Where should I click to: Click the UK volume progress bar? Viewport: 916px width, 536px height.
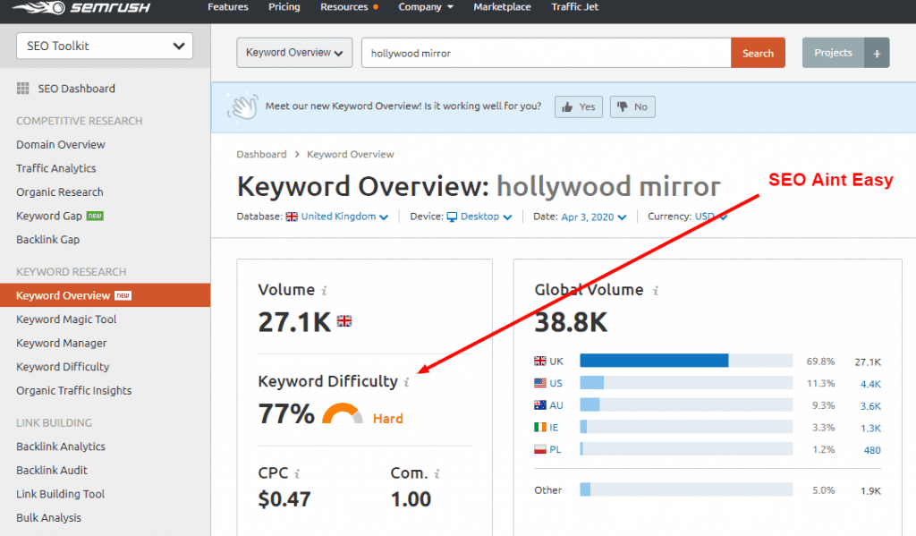coord(653,361)
